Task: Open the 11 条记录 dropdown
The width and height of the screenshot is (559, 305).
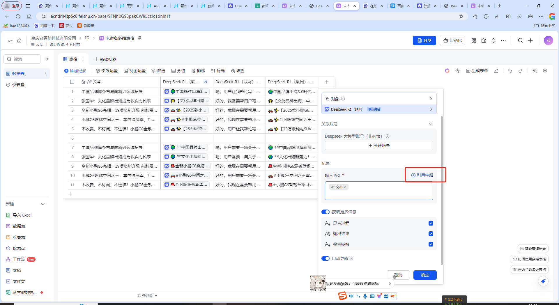Action: (147, 296)
